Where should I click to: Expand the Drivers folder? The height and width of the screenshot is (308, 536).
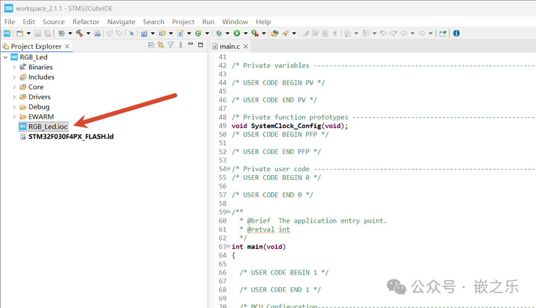click(14, 97)
